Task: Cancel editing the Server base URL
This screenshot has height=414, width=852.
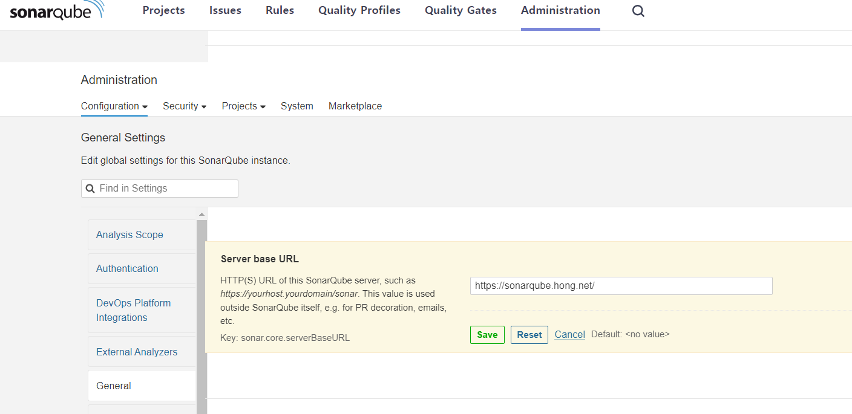Action: (570, 334)
